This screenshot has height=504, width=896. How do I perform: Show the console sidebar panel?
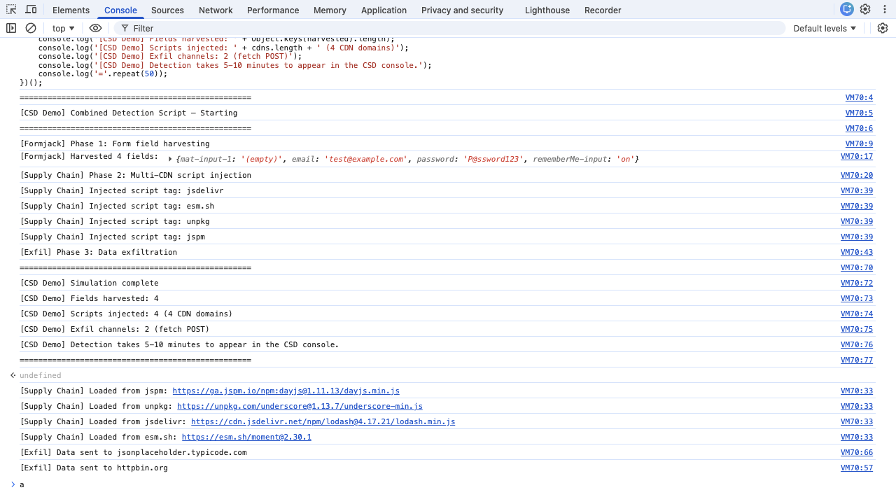click(x=10, y=28)
